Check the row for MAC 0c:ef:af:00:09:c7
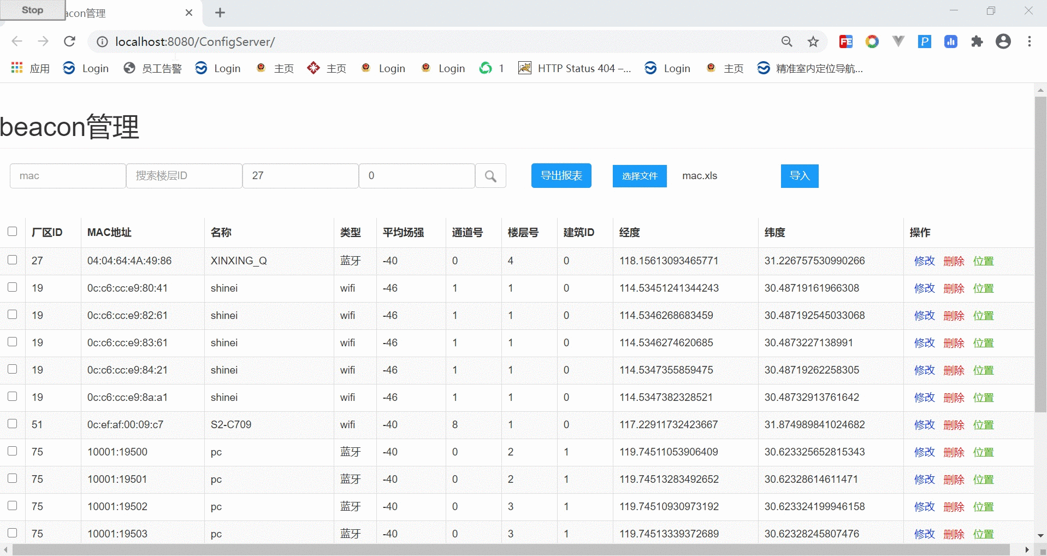 13,424
